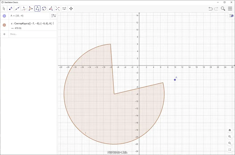Select the Polygon tool
Screen dimensions: 235x155
tap(31, 9)
